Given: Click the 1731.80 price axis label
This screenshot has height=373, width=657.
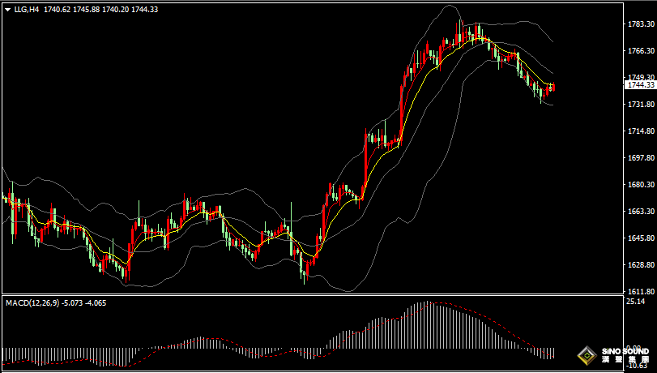Looking at the screenshot, I should coord(641,105).
